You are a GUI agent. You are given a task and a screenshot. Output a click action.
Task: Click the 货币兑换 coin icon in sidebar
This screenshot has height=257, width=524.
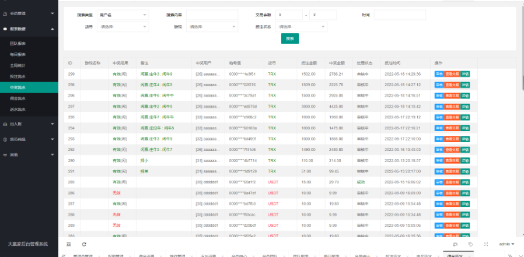click(5, 139)
